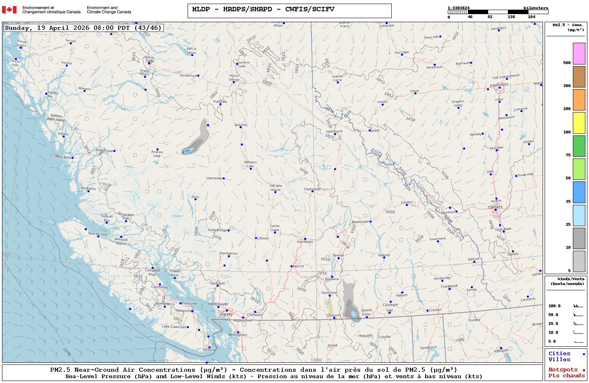Click the blue Cities legend dot
Viewport: 589px width, 383px height.
(583, 354)
